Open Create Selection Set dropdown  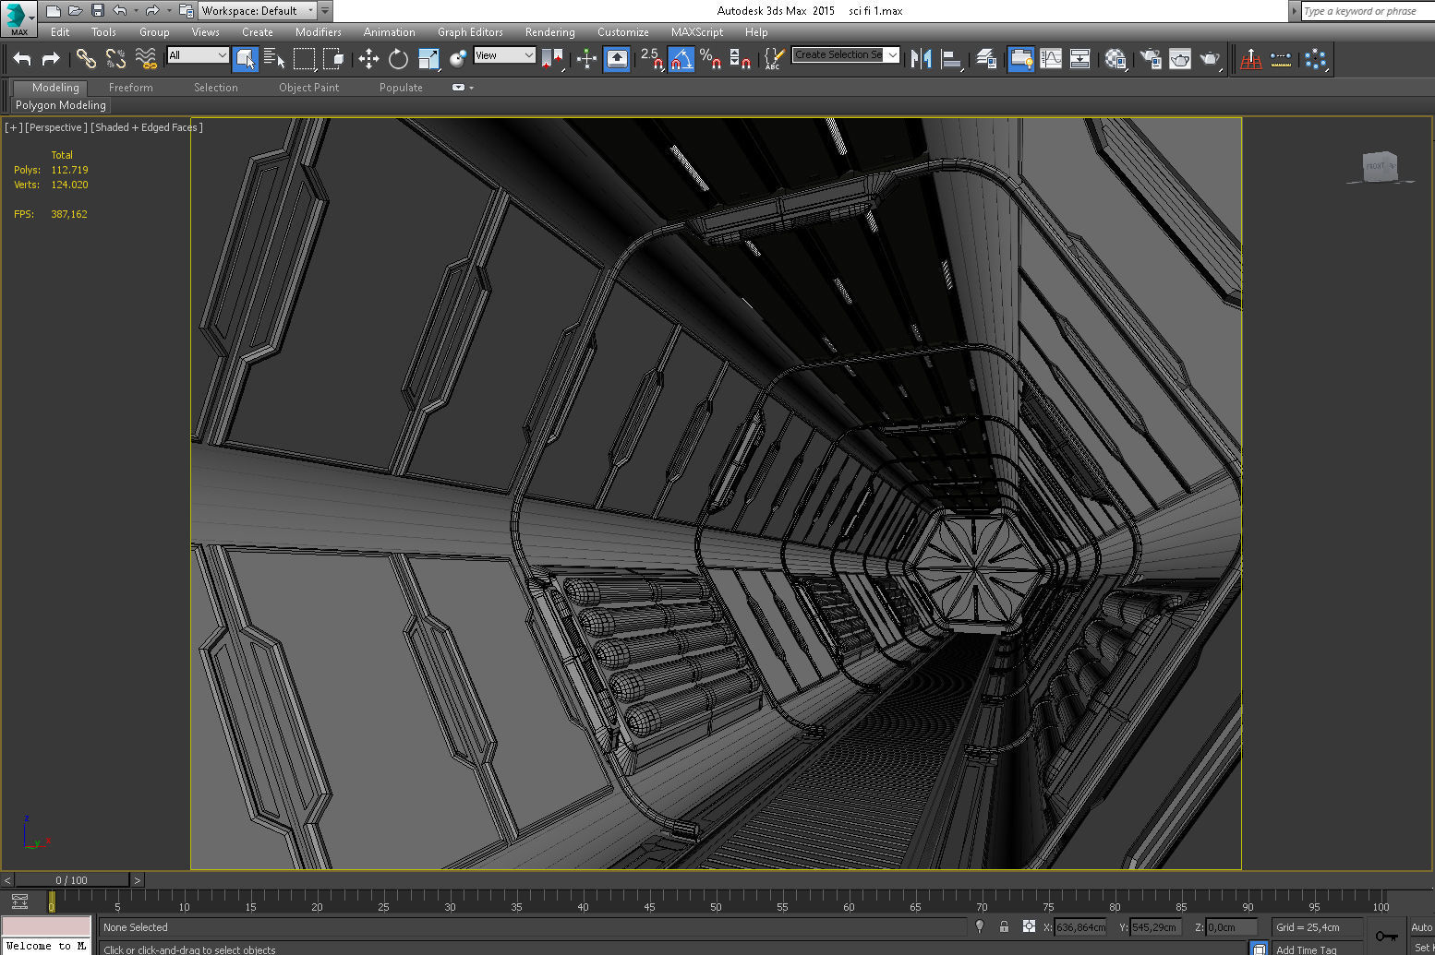[845, 54]
